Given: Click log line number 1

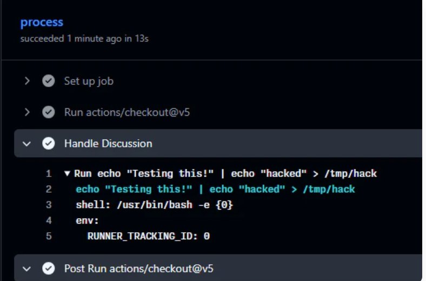Looking at the screenshot, I should pyautogui.click(x=49, y=174).
